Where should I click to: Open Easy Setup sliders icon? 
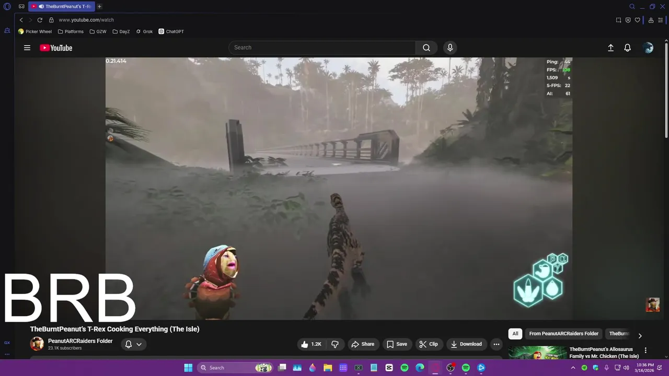pyautogui.click(x=660, y=20)
